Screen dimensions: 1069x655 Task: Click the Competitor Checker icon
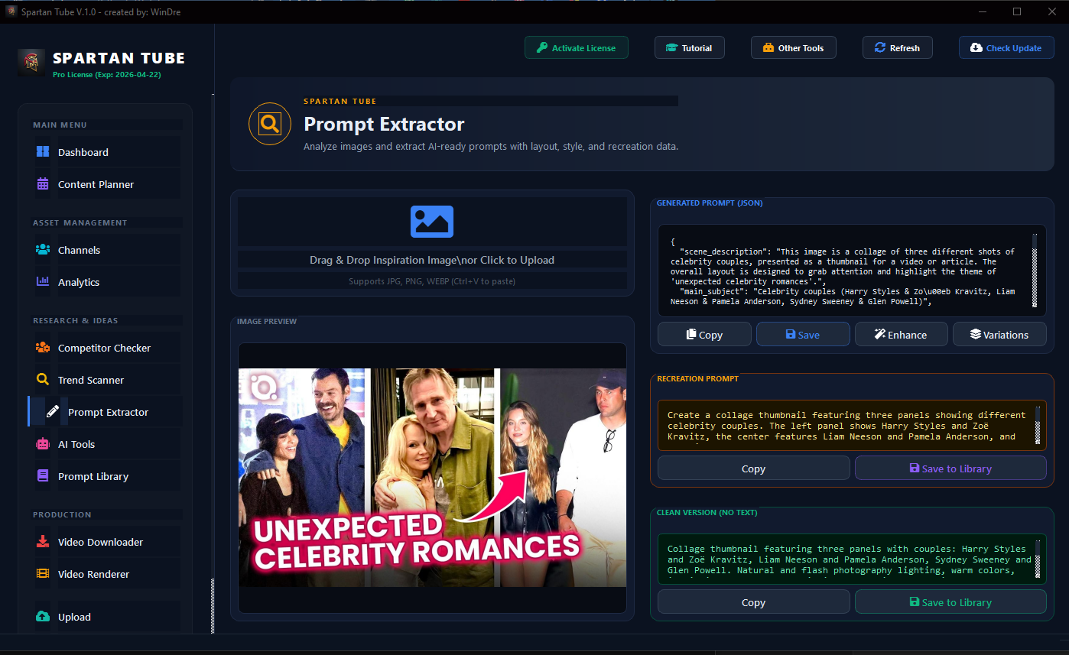pos(43,348)
